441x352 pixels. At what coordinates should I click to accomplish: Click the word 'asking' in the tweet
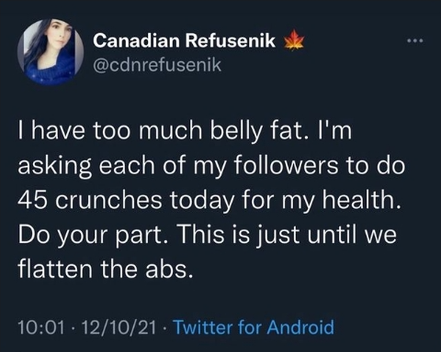point(54,167)
